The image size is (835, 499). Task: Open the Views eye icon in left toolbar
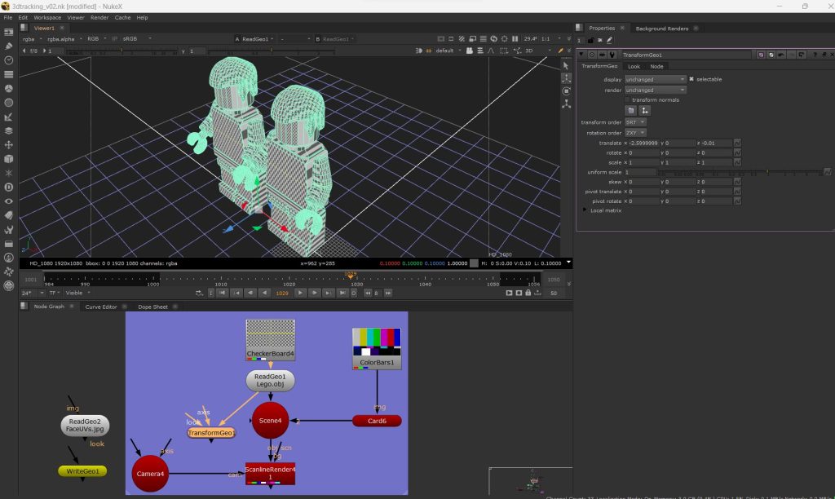coord(8,201)
